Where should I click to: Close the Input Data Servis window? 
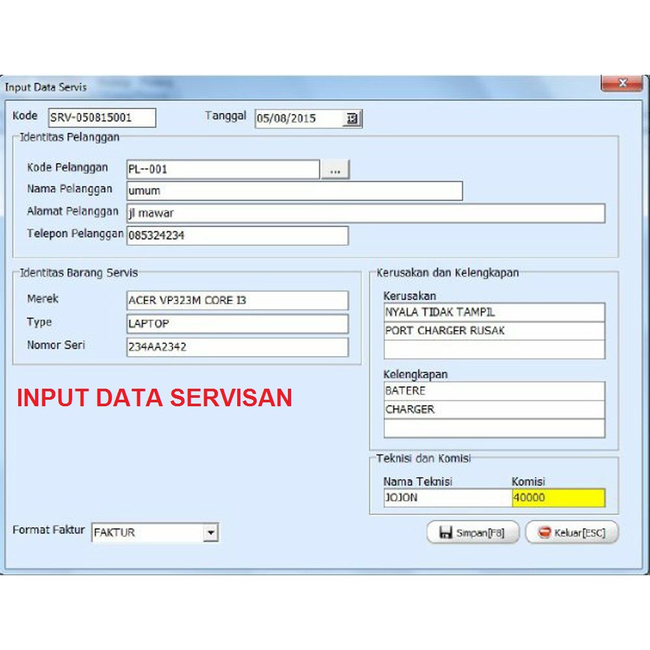point(621,84)
